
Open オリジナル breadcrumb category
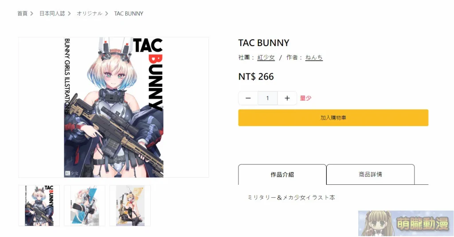(x=90, y=14)
